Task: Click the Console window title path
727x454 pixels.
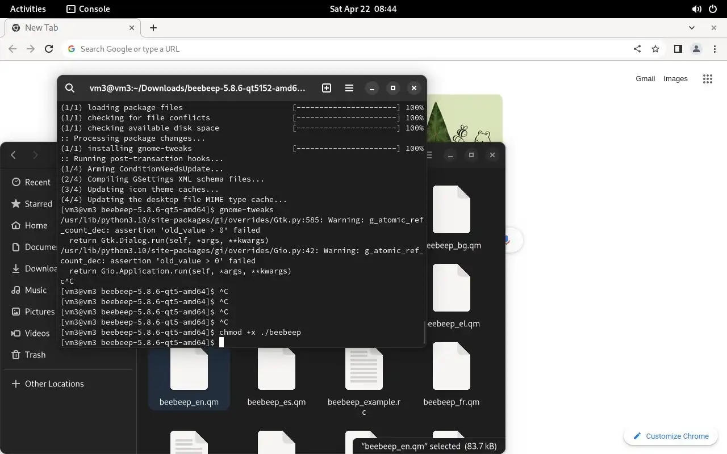Action: pyautogui.click(x=198, y=88)
